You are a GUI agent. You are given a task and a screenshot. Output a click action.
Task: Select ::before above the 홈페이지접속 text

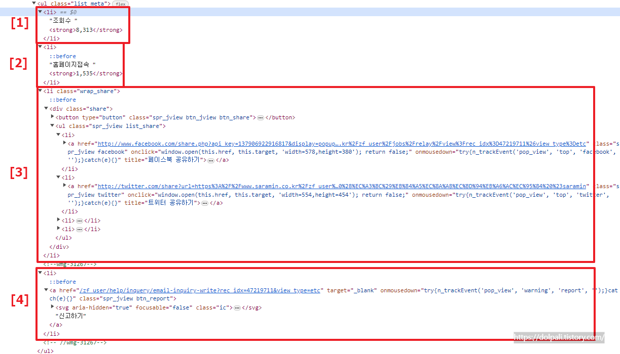coord(62,56)
